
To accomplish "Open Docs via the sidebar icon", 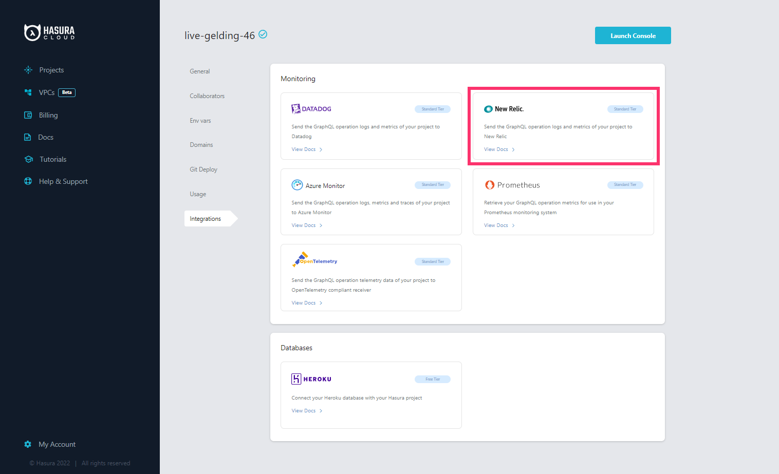I will pos(28,137).
